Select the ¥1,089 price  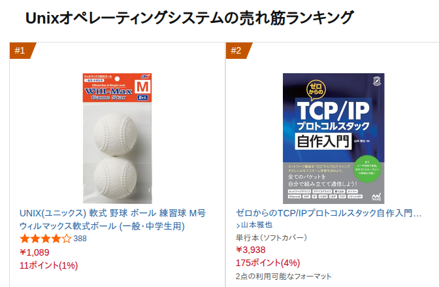click(x=35, y=252)
